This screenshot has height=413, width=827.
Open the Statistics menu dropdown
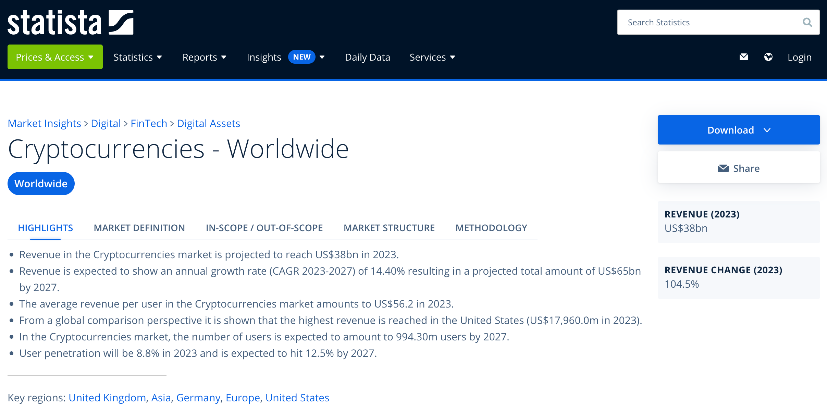(137, 57)
